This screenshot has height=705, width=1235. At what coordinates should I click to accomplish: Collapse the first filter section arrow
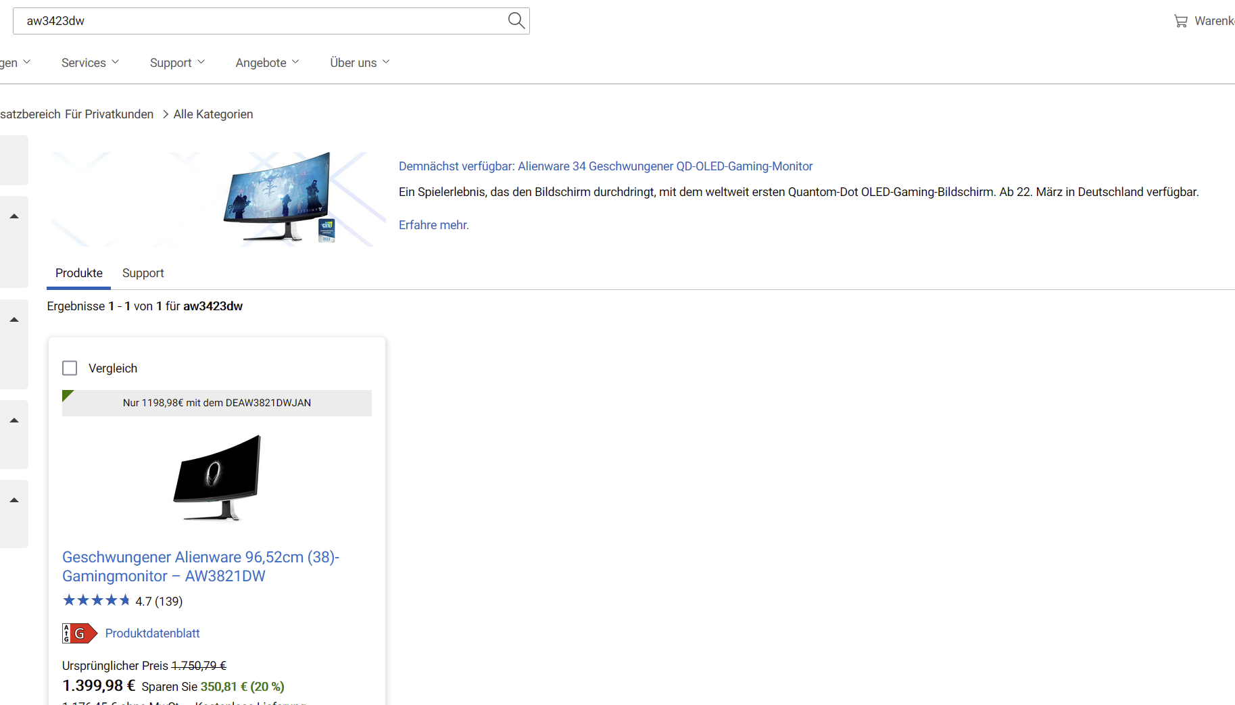pos(14,216)
